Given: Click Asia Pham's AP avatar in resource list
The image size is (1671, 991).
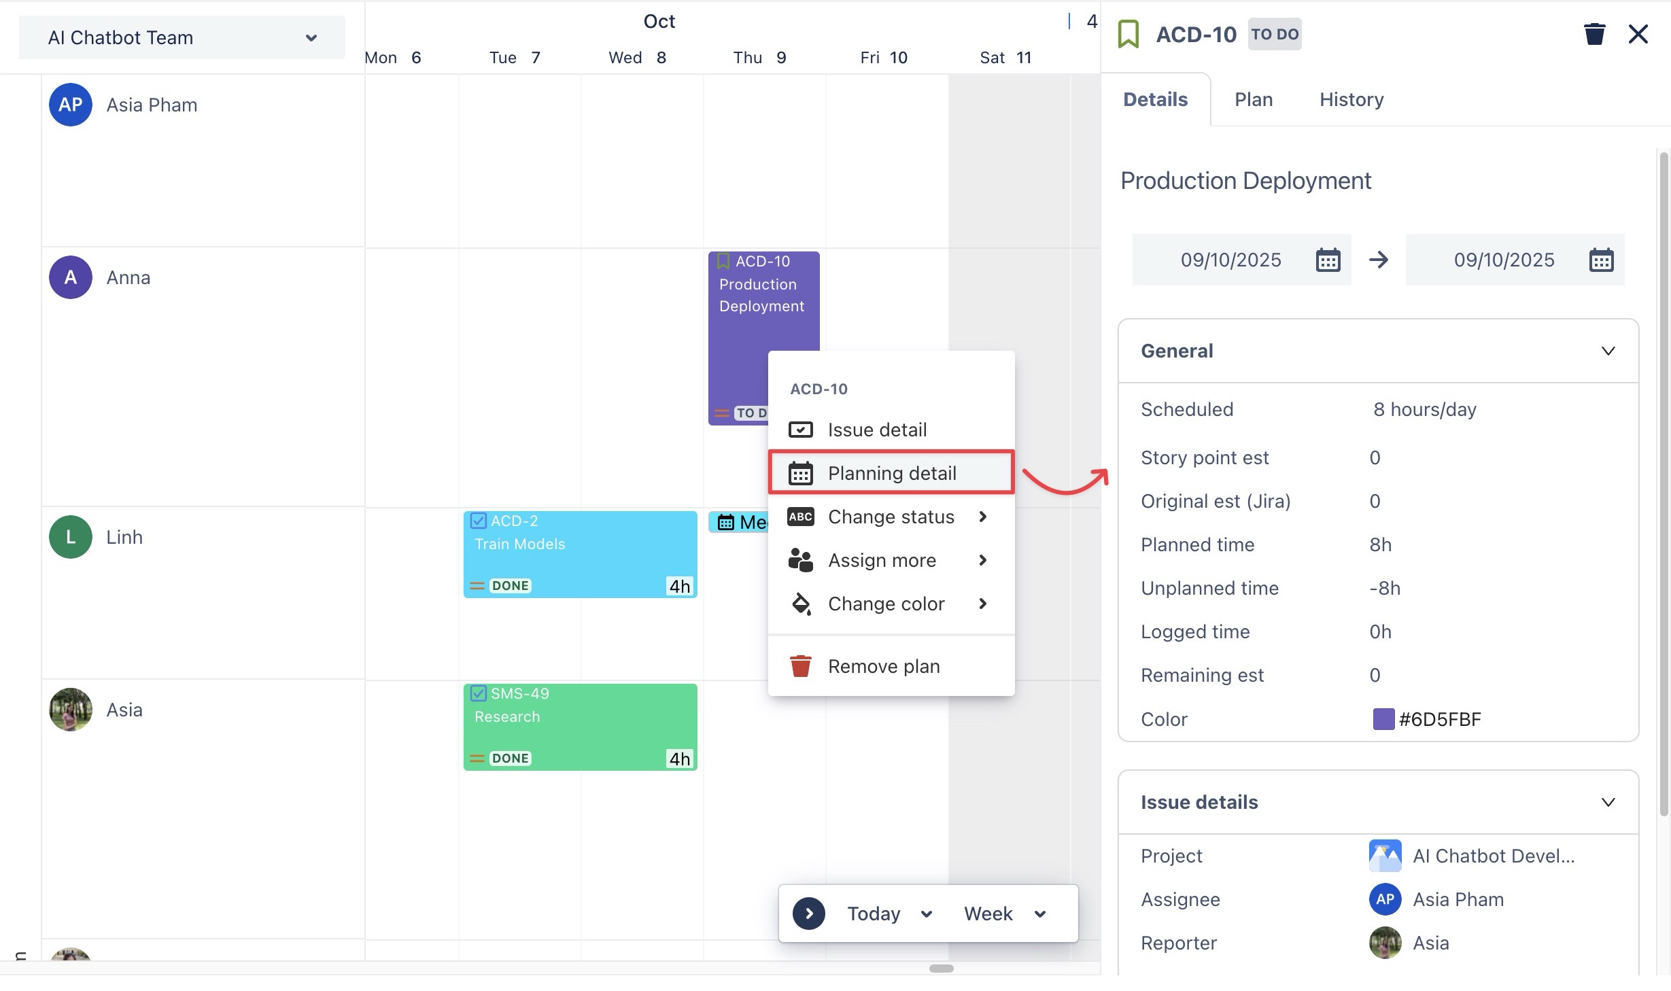Looking at the screenshot, I should click(x=71, y=105).
